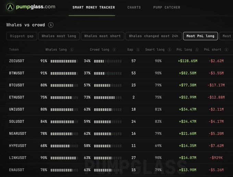Open the UNIUSDT token row
Image resolution: width=233 pixels, height=177 pixels.
point(120,109)
